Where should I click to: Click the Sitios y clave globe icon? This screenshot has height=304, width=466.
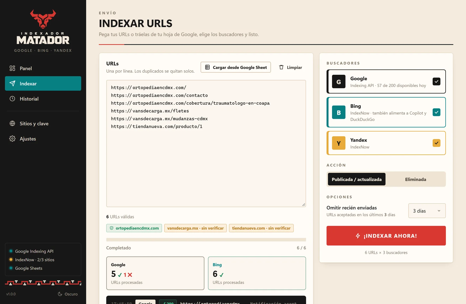pos(12,124)
